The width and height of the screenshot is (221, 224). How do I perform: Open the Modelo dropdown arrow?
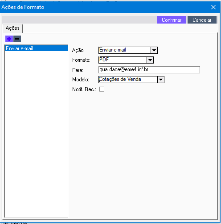161,80
